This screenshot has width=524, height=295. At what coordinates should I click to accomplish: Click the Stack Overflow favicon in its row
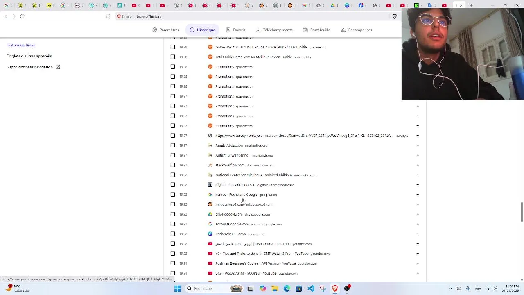click(210, 165)
